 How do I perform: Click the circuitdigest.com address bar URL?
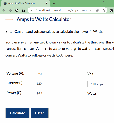(64, 10)
